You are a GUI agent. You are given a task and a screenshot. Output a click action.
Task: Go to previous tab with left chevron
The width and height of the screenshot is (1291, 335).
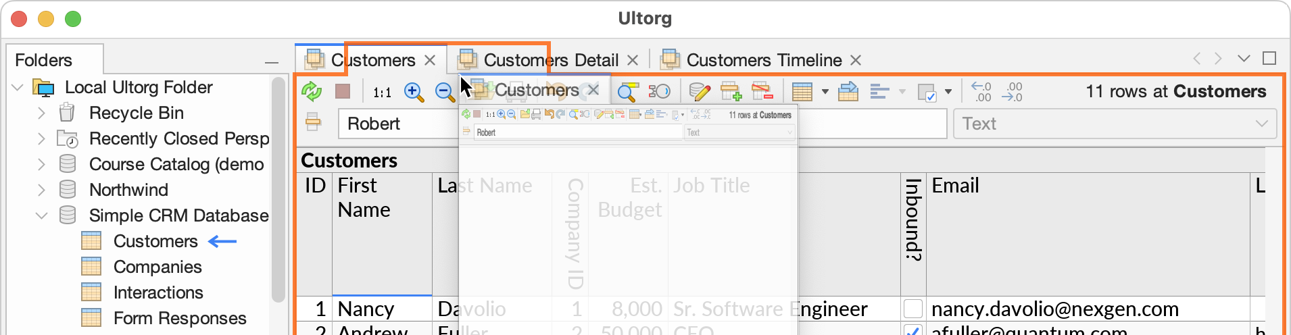1197,59
